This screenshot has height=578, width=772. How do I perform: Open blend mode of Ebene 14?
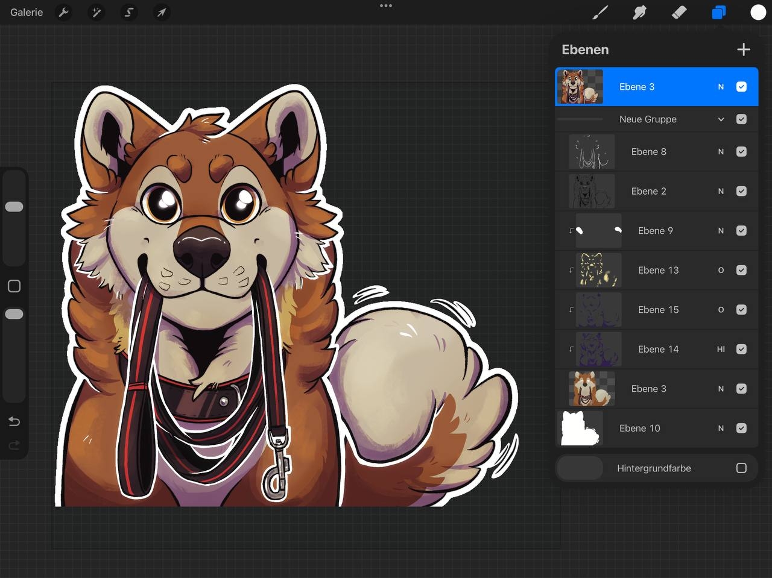click(721, 350)
